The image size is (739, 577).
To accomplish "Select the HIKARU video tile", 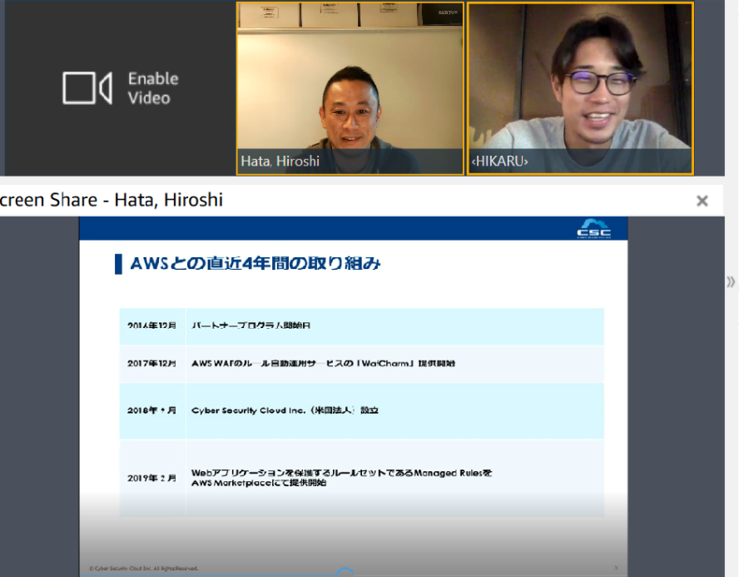I will pyautogui.click(x=580, y=88).
